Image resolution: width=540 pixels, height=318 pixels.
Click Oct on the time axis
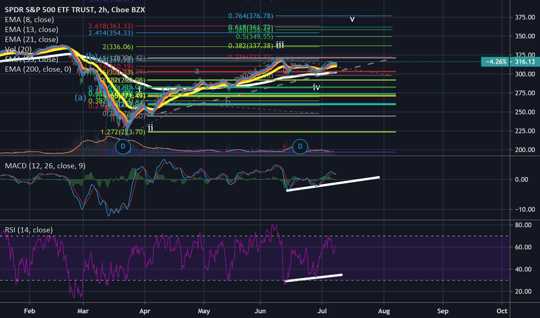pos(502,311)
